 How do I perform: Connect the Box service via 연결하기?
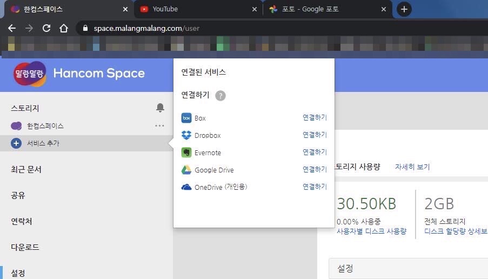point(315,117)
